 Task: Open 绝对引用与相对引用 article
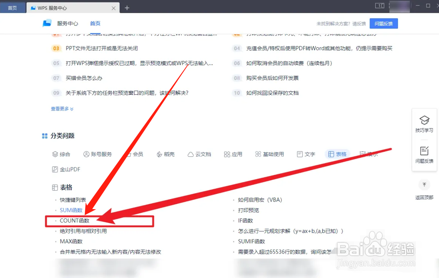[83, 231]
